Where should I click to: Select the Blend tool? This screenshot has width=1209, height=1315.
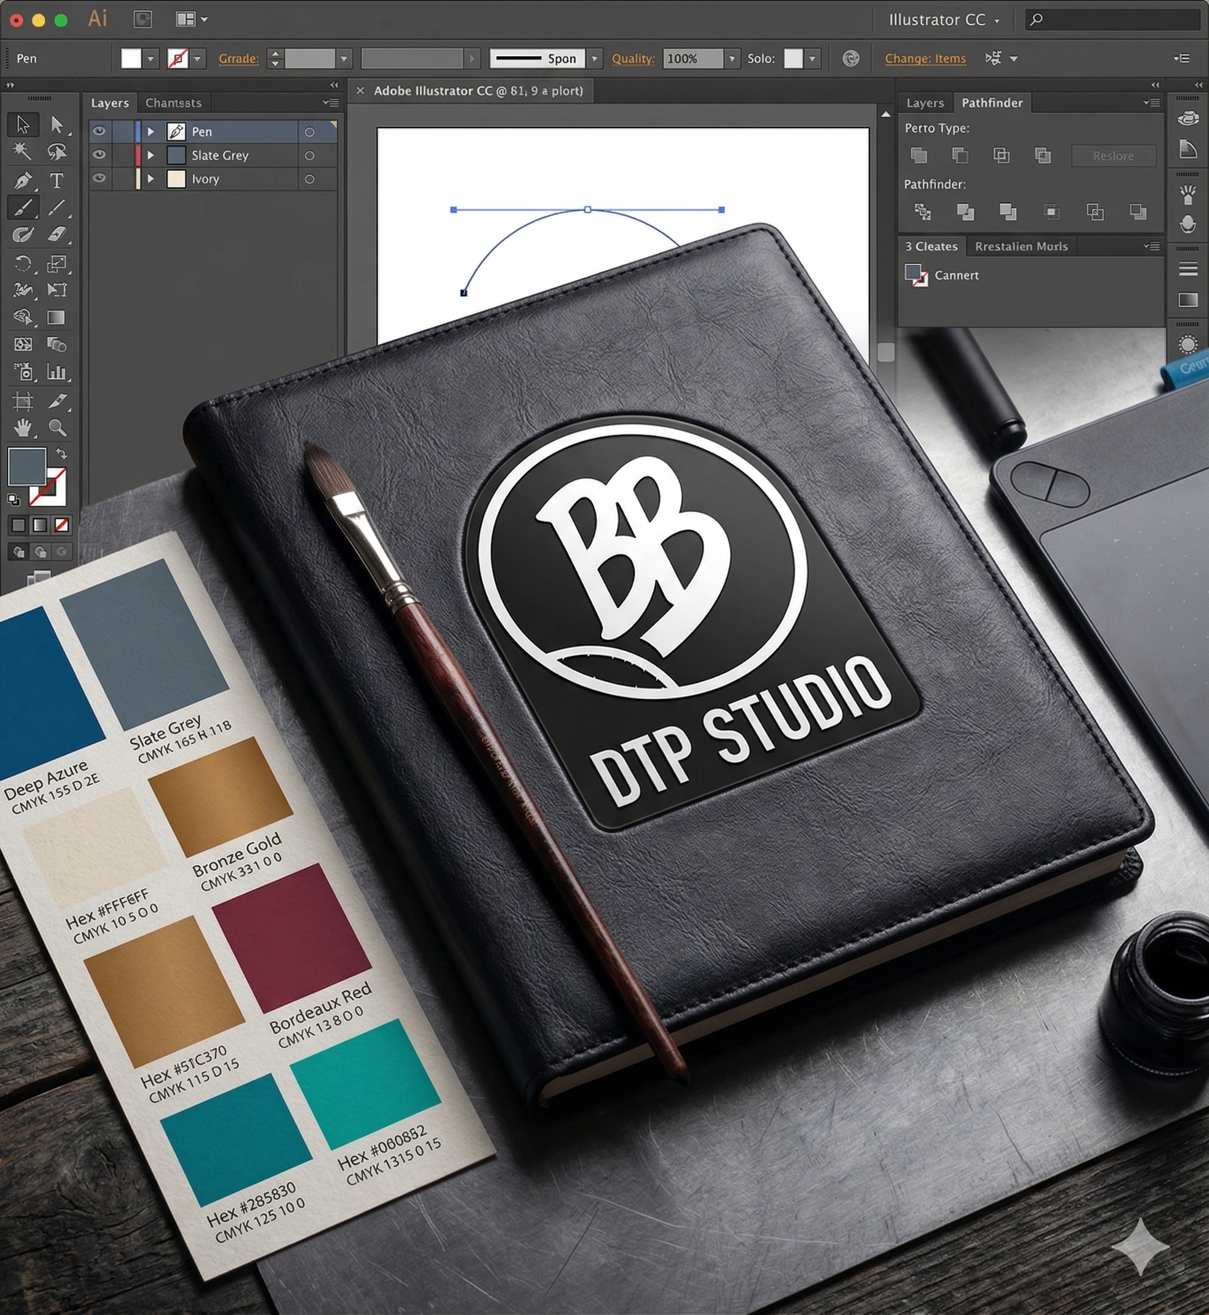(57, 345)
